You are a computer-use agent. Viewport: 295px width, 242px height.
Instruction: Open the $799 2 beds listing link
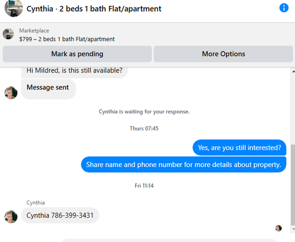pos(67,39)
